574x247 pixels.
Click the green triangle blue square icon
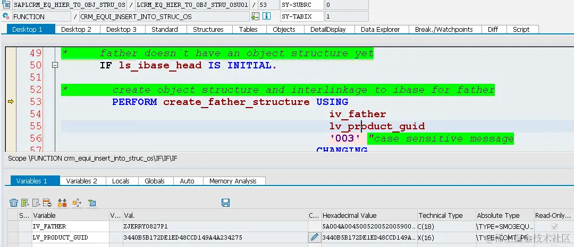point(92,203)
